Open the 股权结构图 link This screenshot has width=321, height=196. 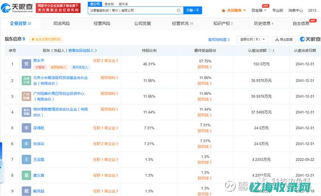(x=219, y=40)
